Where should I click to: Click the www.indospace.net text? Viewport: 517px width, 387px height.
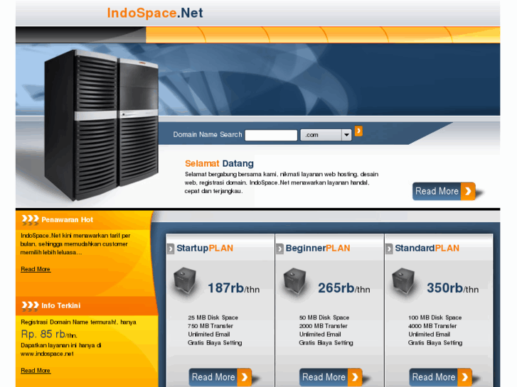(x=47, y=354)
